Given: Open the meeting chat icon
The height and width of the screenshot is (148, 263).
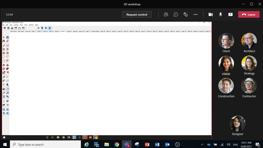Looking at the screenshot, I should [x=176, y=15].
